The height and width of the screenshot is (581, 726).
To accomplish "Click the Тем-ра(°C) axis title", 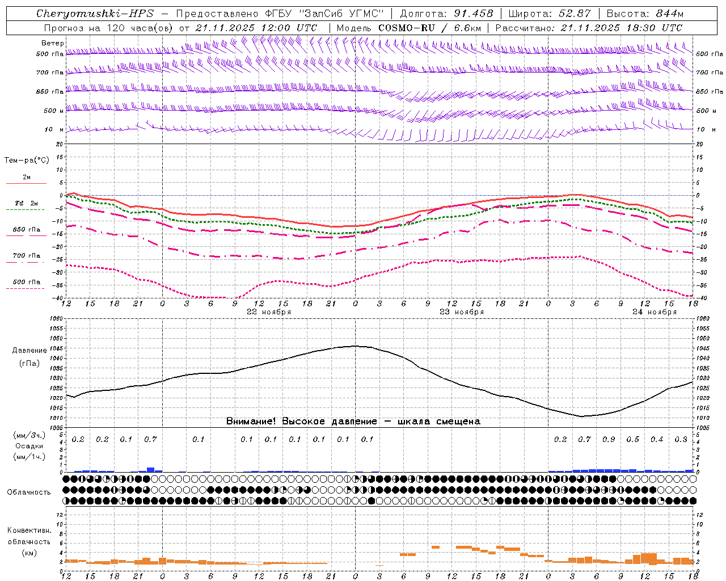I will pyautogui.click(x=27, y=161).
